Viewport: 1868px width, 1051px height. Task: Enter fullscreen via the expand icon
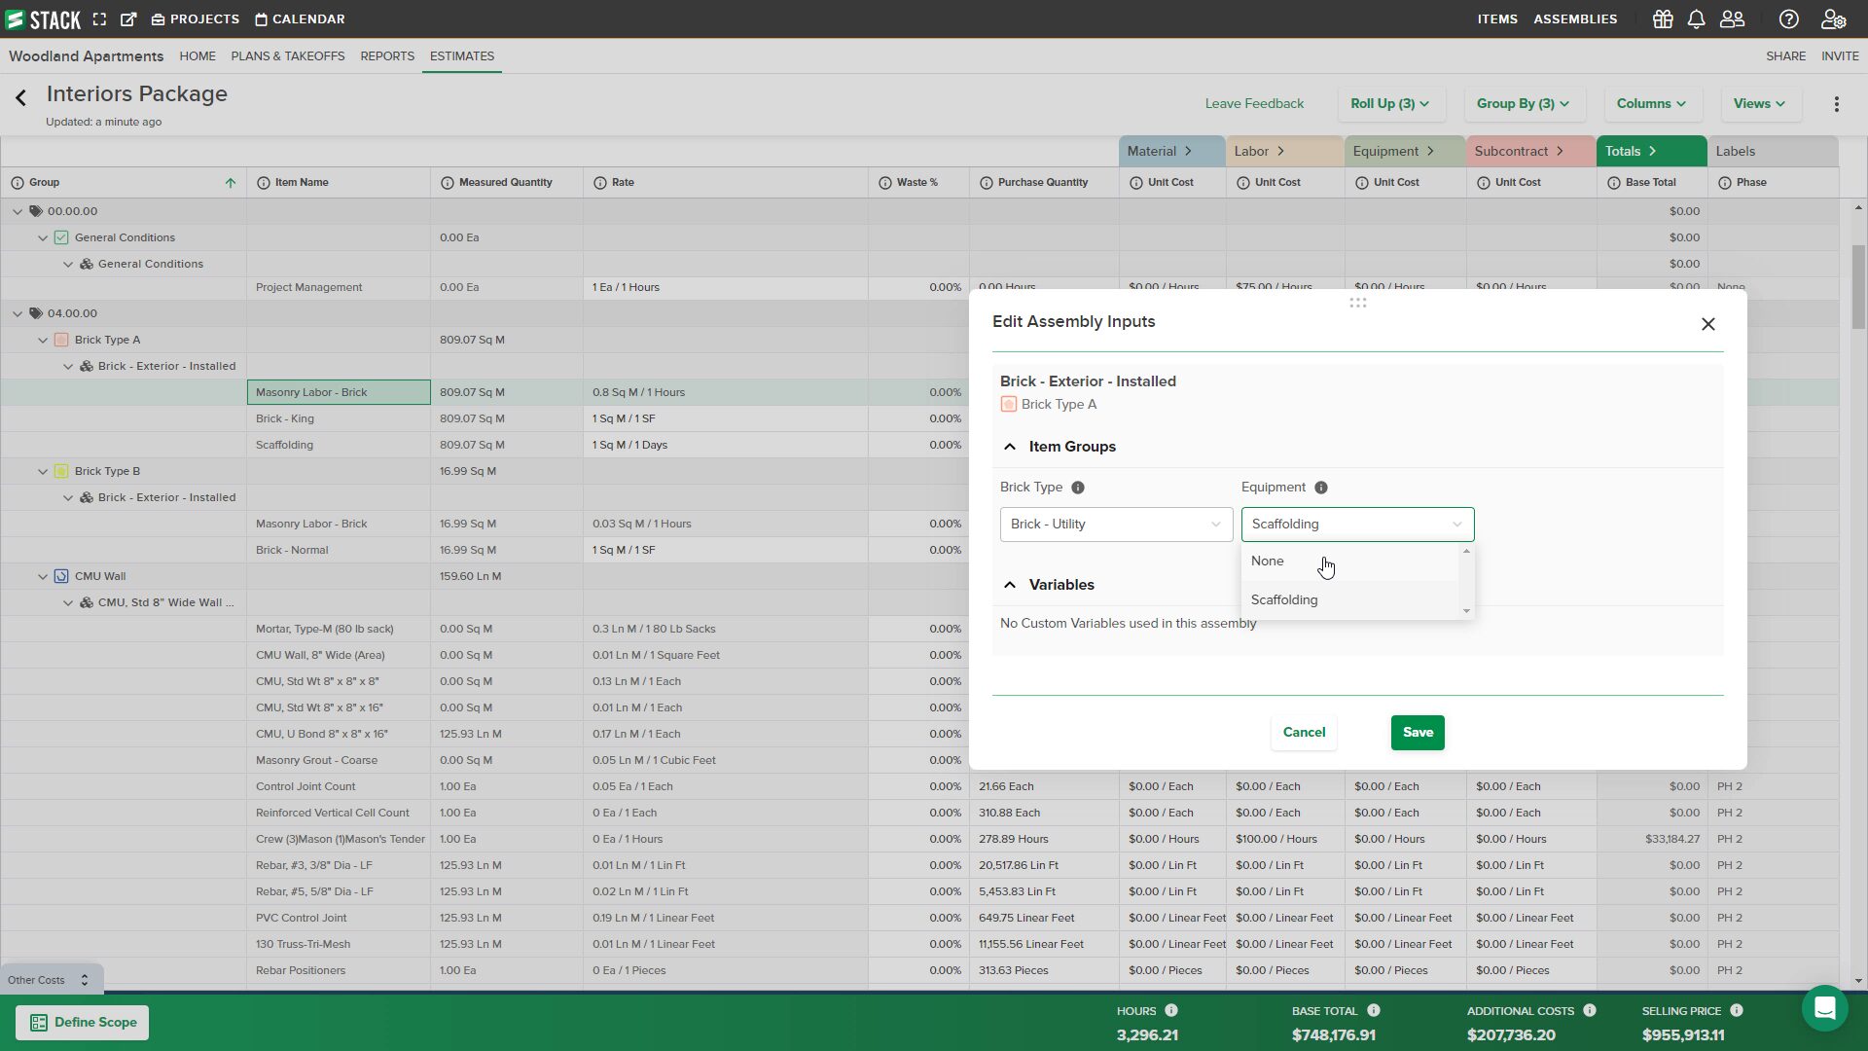tap(100, 18)
